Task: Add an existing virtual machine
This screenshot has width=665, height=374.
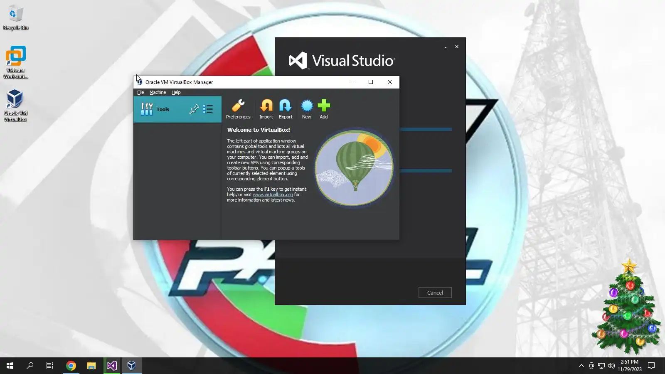Action: coord(324,109)
